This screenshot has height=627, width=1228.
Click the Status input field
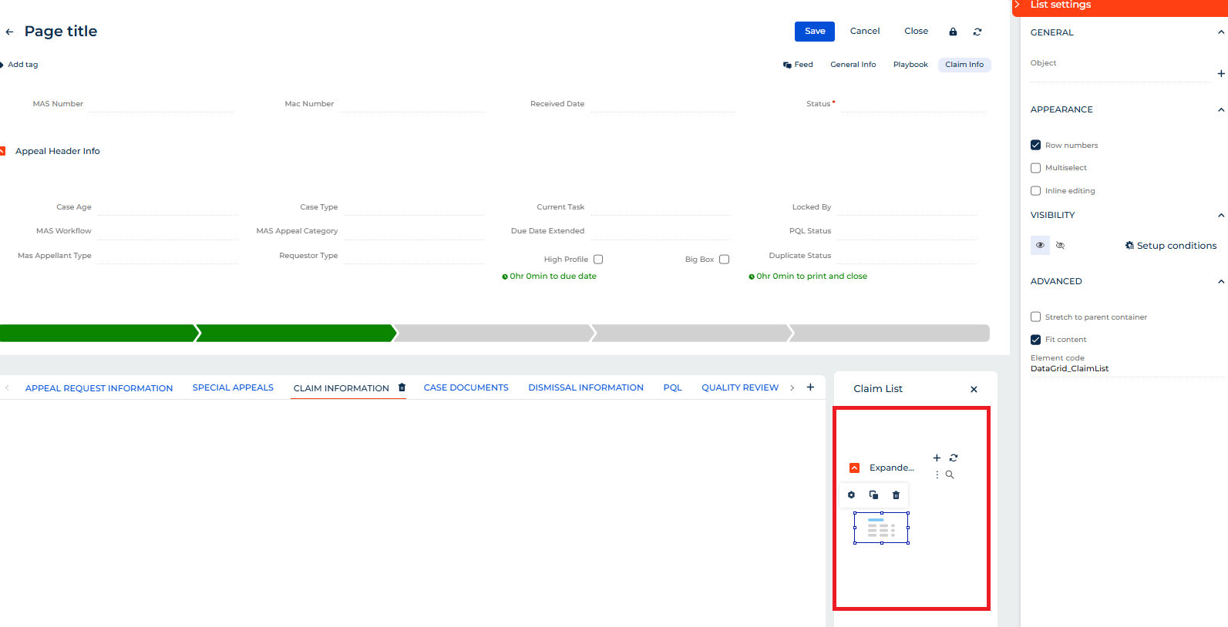(x=914, y=104)
